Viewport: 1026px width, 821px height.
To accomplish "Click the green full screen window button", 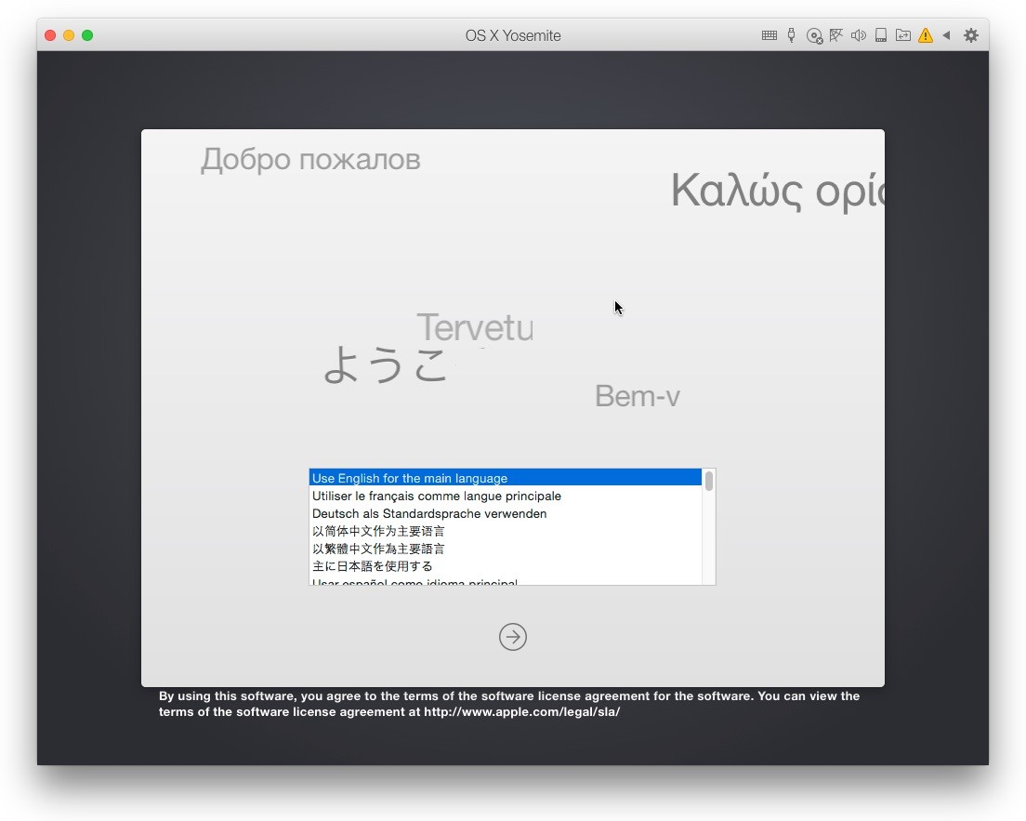I will pos(87,35).
